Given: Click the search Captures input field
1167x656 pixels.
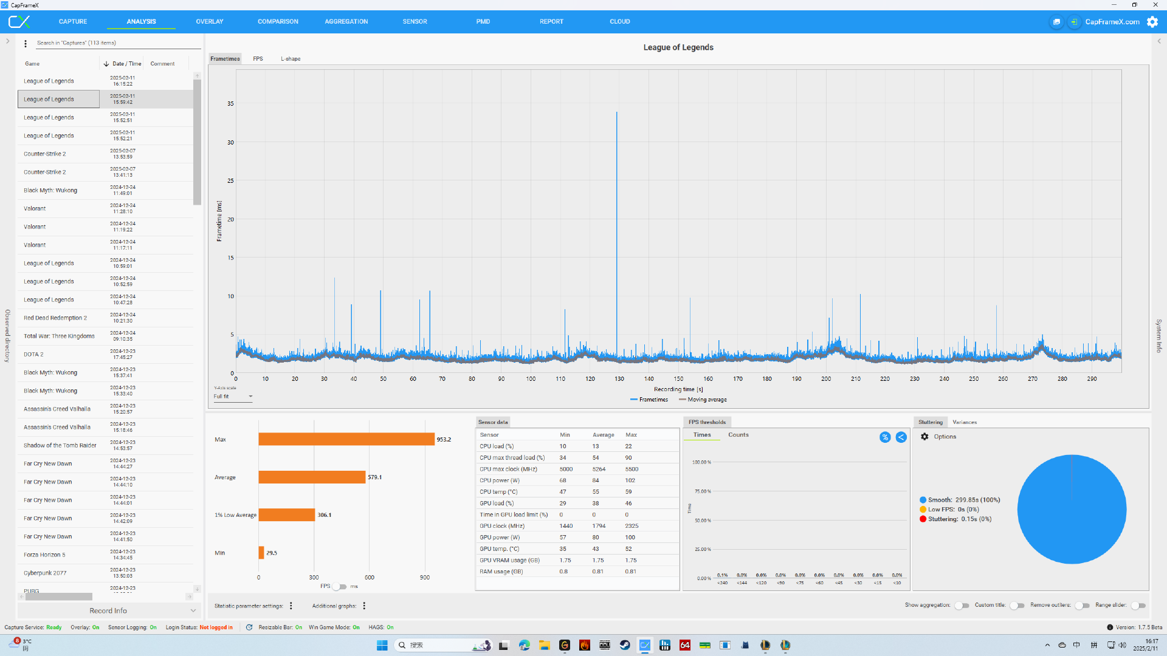Looking at the screenshot, I should [x=118, y=43].
